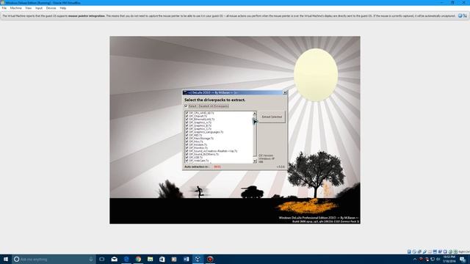This screenshot has height=264, width=470.
Task: Open the Action Center notifications icon
Action: [463, 259]
